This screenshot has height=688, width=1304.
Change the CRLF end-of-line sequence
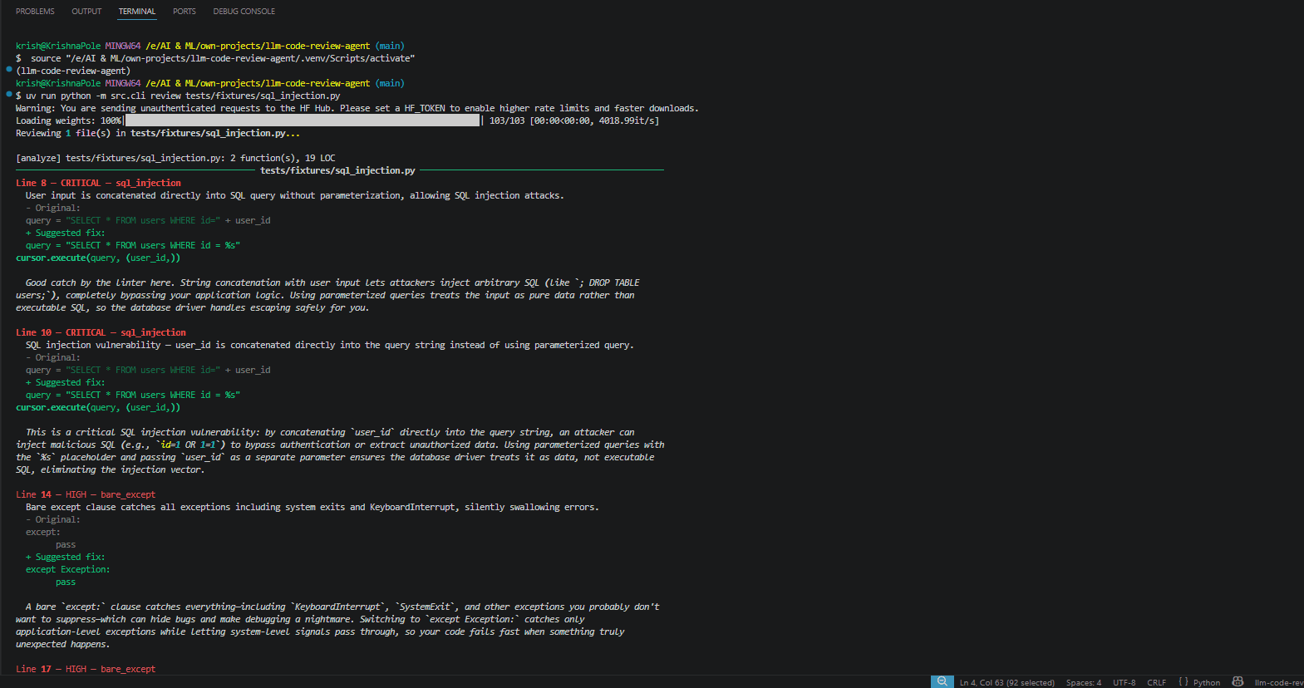1157,682
